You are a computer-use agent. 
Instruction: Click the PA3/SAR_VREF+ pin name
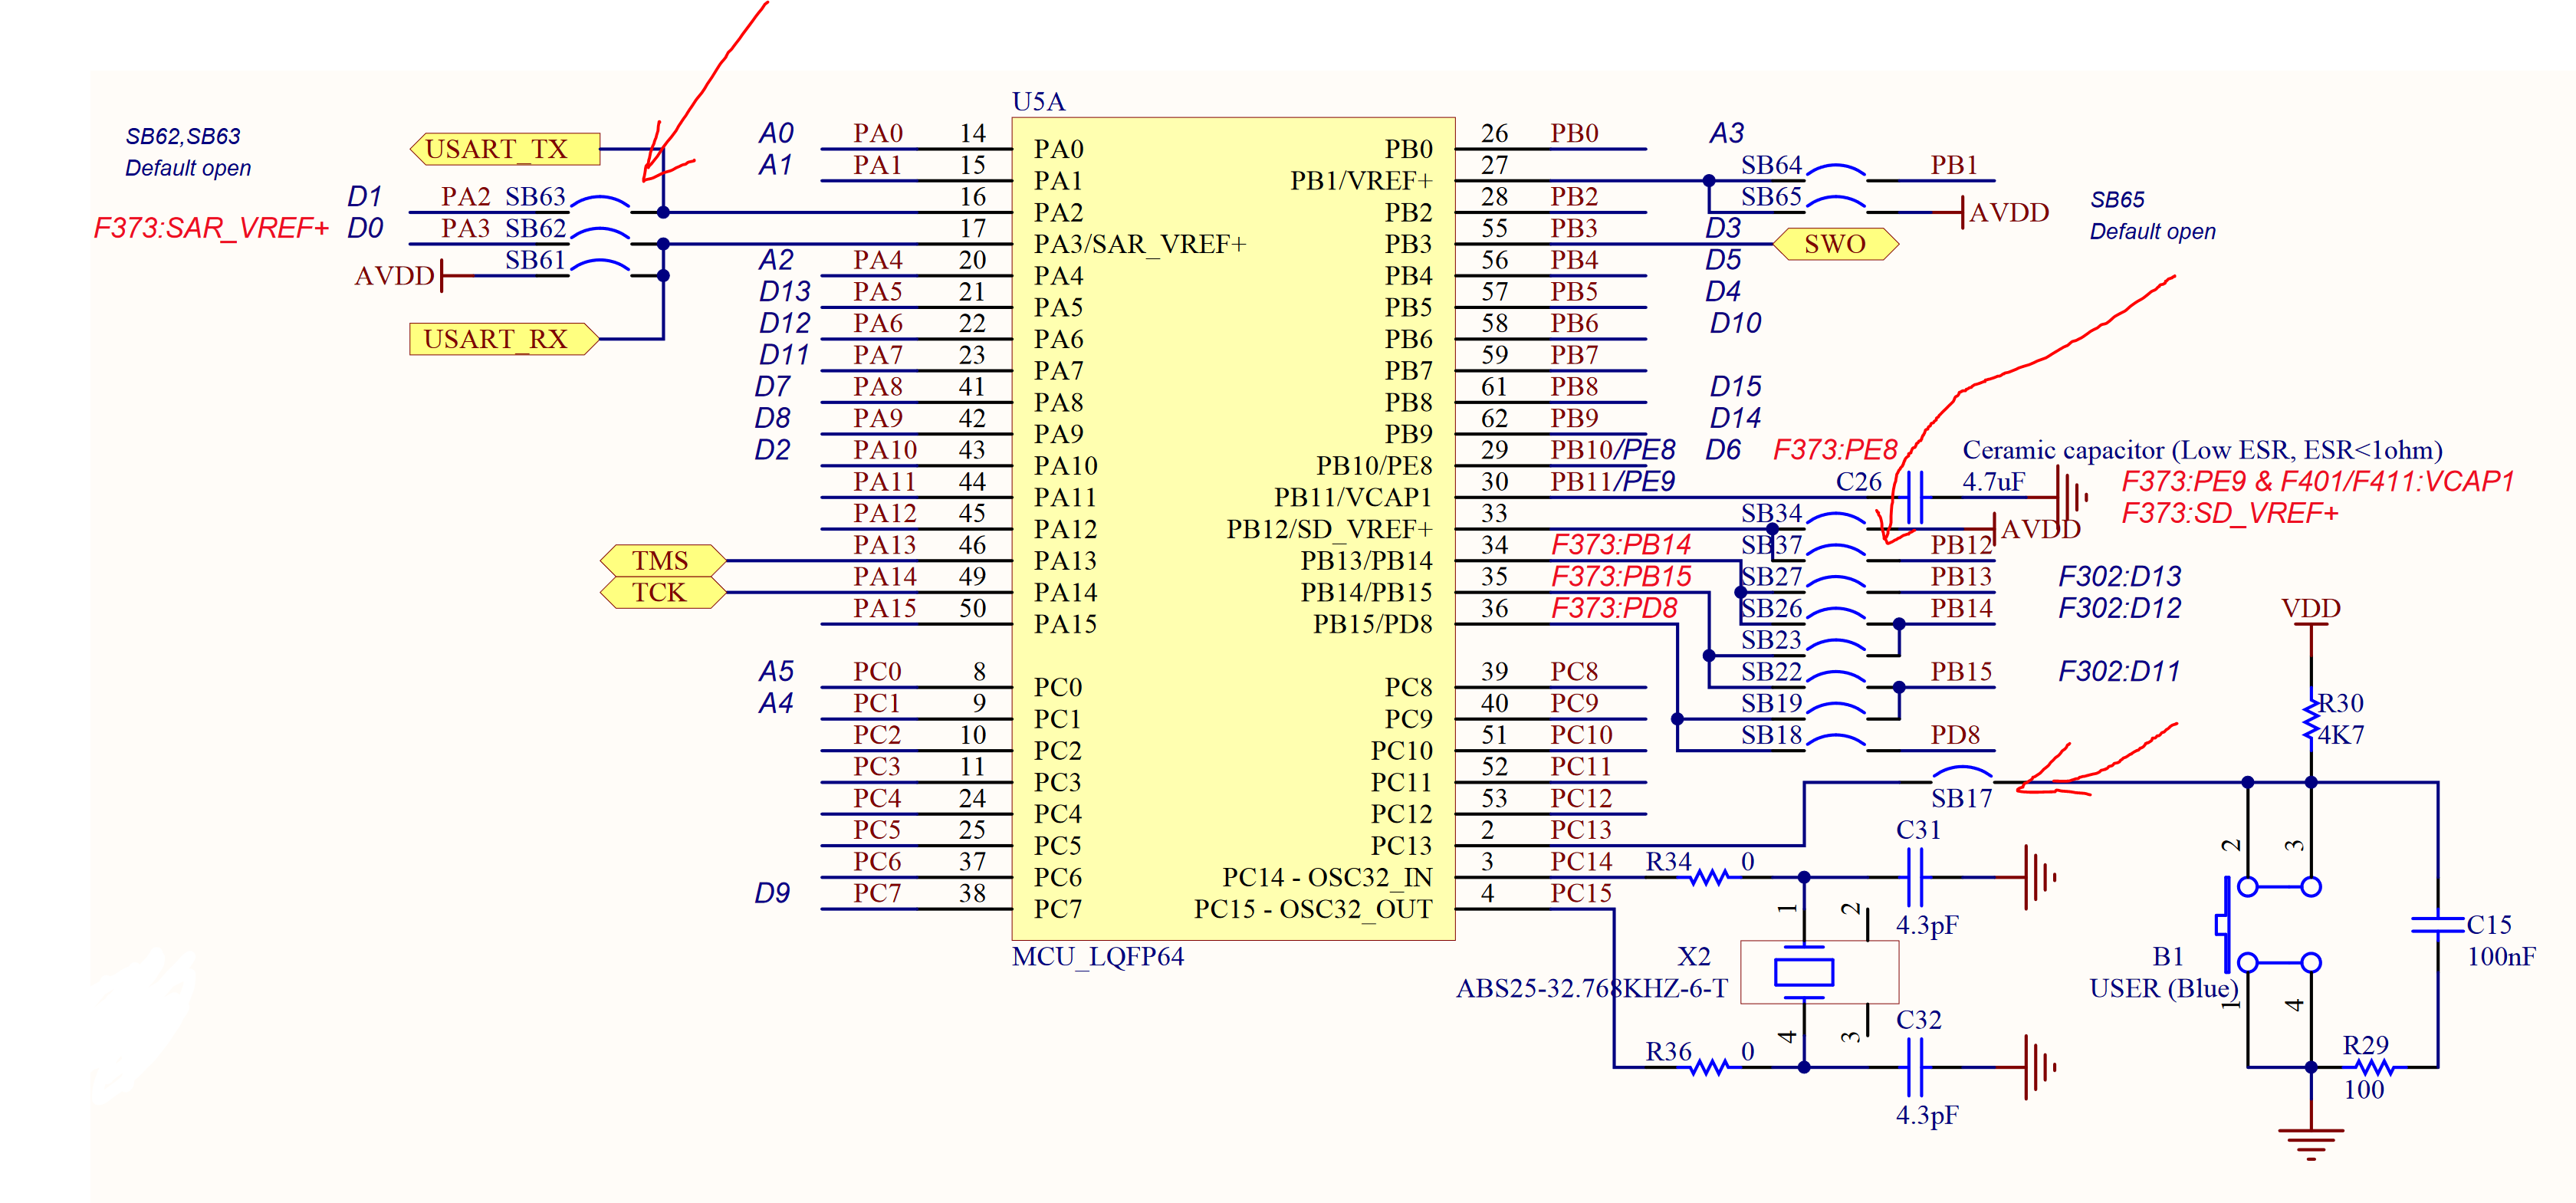pos(1140,244)
